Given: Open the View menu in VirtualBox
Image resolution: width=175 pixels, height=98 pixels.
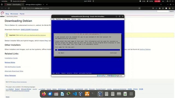Looking at the screenshot, I should click(64, 19).
